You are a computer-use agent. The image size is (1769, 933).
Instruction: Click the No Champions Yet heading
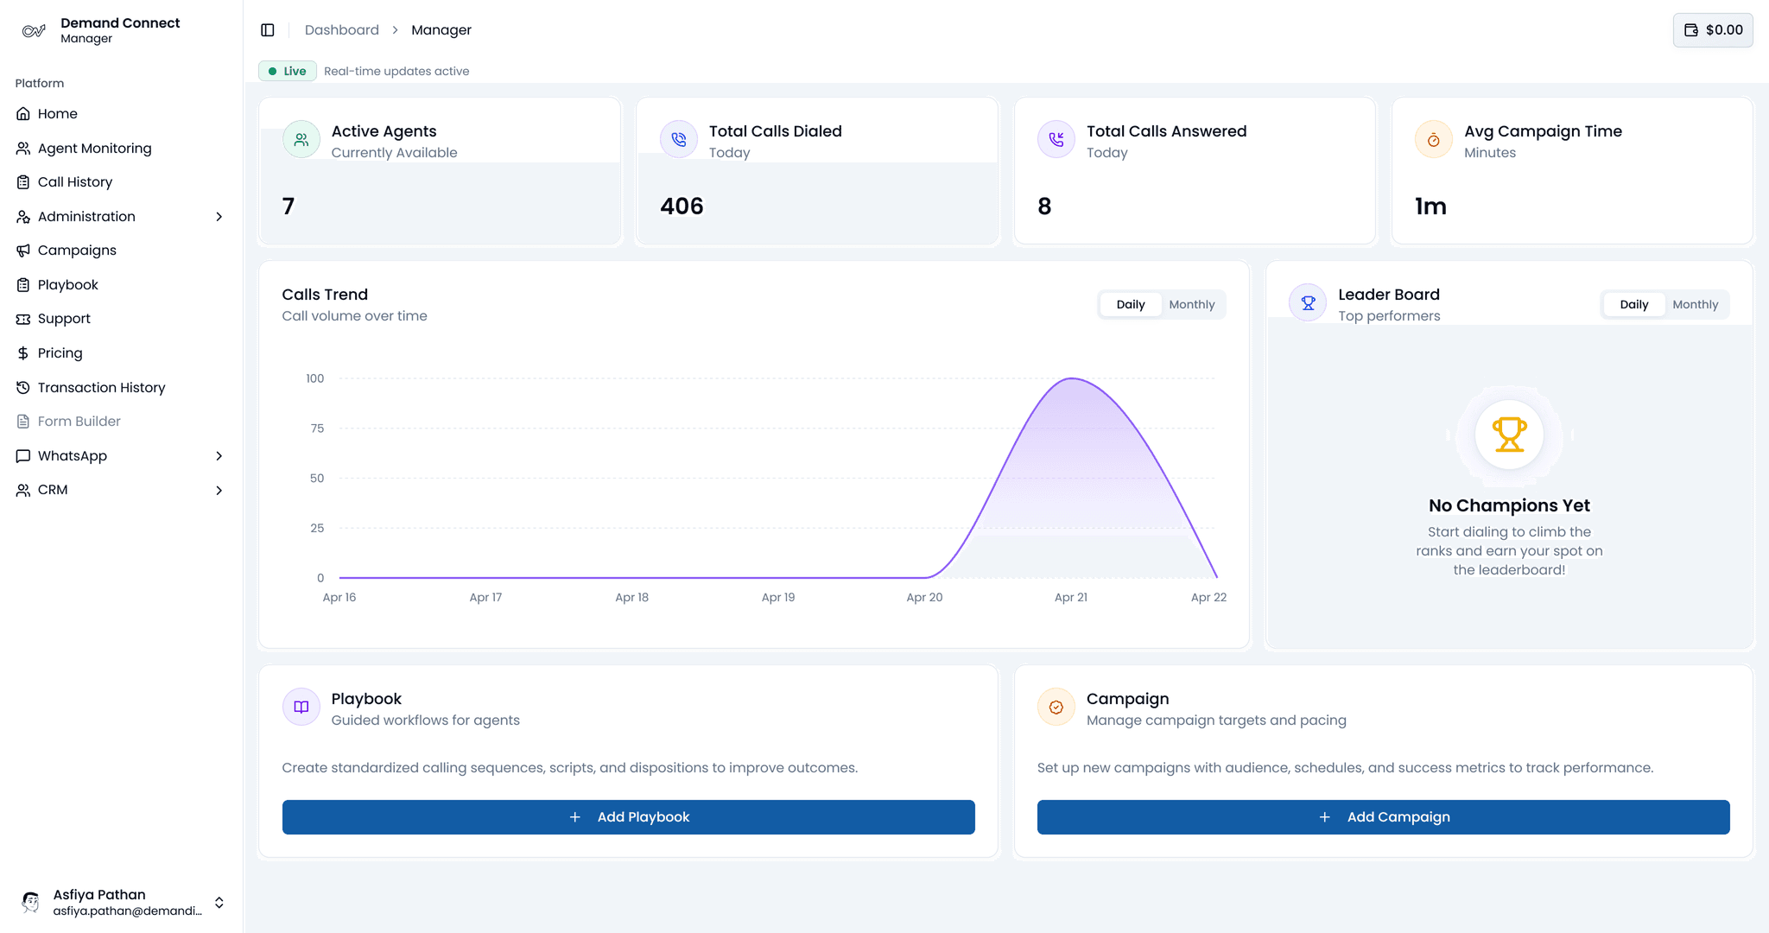pyautogui.click(x=1509, y=506)
